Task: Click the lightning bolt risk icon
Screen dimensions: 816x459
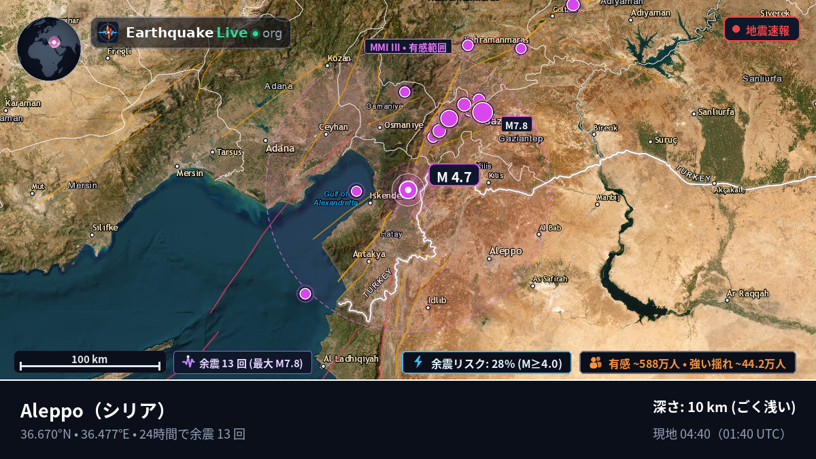Action: tap(418, 362)
